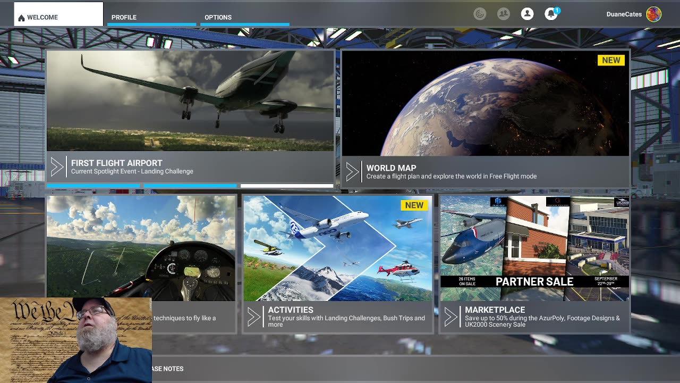The image size is (680, 383).
Task: Click the NEW badge on World Map
Action: pos(611,60)
